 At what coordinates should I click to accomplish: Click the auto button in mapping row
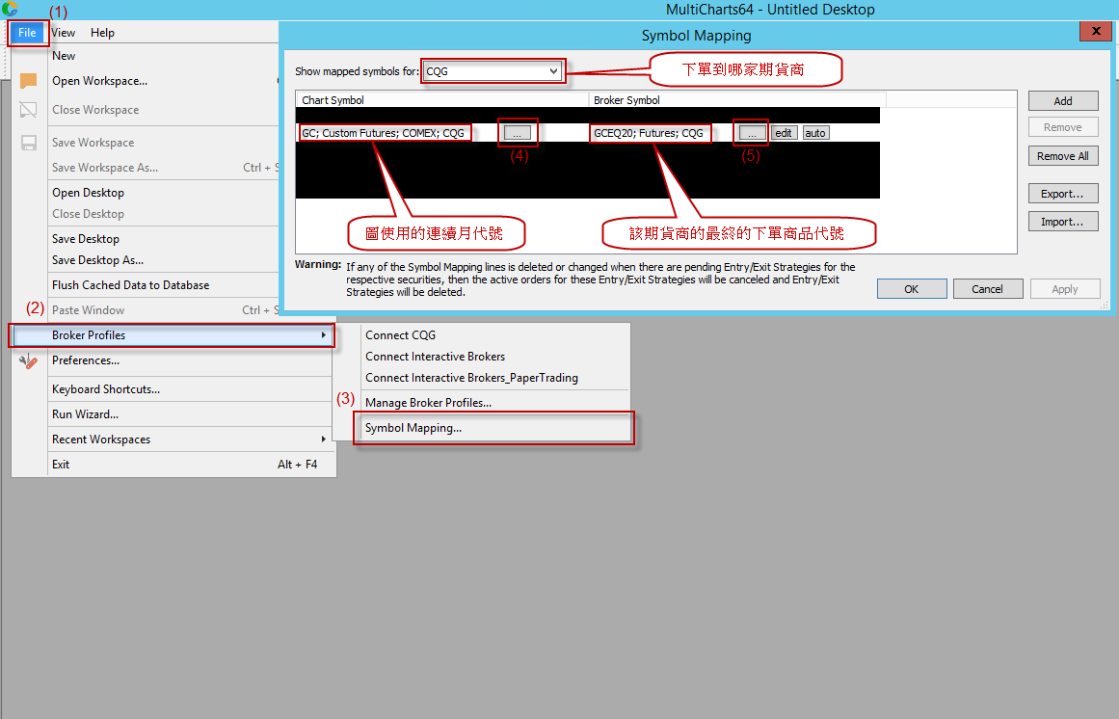pyautogui.click(x=815, y=133)
